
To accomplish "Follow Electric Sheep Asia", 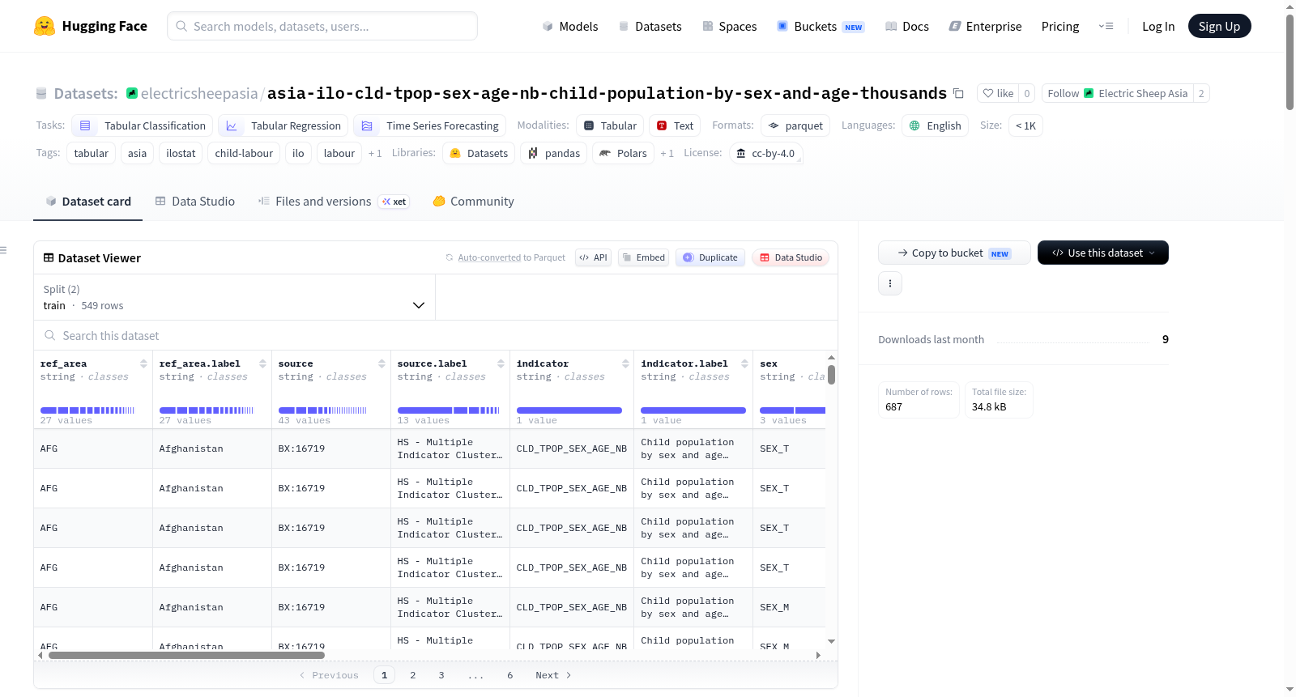I will coord(1118,93).
